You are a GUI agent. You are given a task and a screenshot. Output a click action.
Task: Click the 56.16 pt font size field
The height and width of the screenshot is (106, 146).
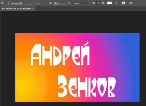(x=58, y=3)
